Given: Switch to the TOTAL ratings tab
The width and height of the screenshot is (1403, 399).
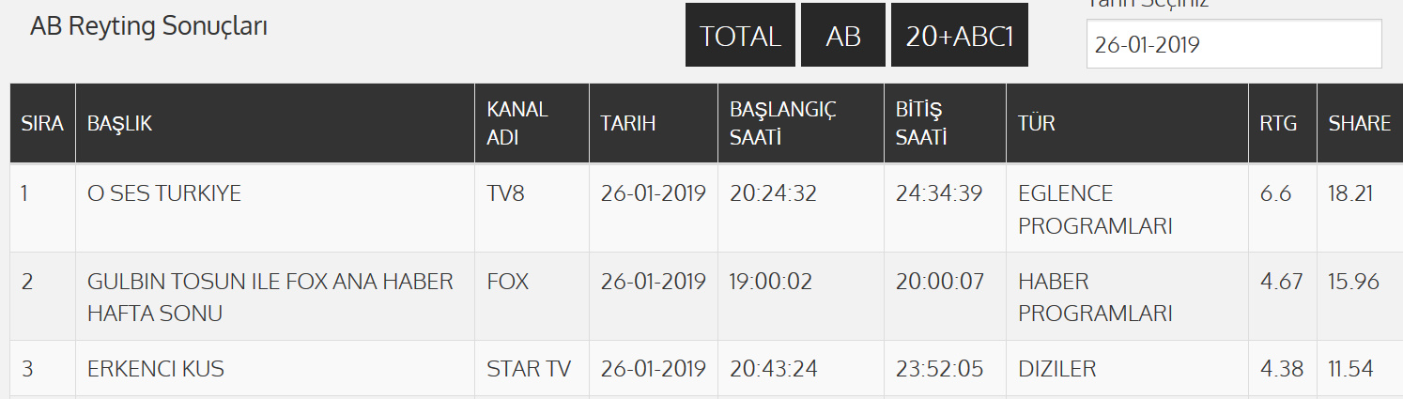Looking at the screenshot, I should click(740, 36).
